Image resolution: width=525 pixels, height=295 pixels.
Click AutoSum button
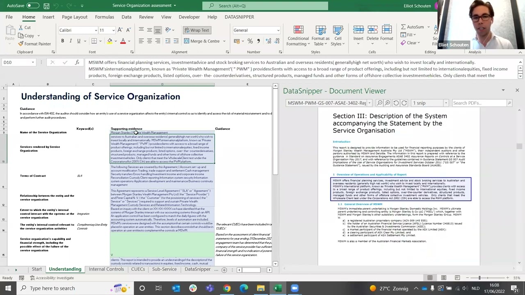pyautogui.click(x=413, y=27)
